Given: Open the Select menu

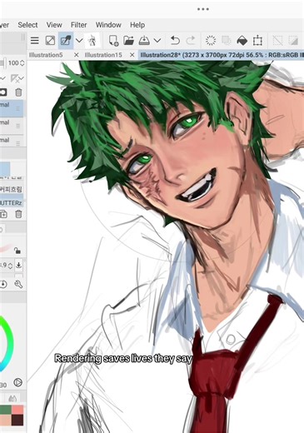Looking at the screenshot, I should [x=27, y=25].
